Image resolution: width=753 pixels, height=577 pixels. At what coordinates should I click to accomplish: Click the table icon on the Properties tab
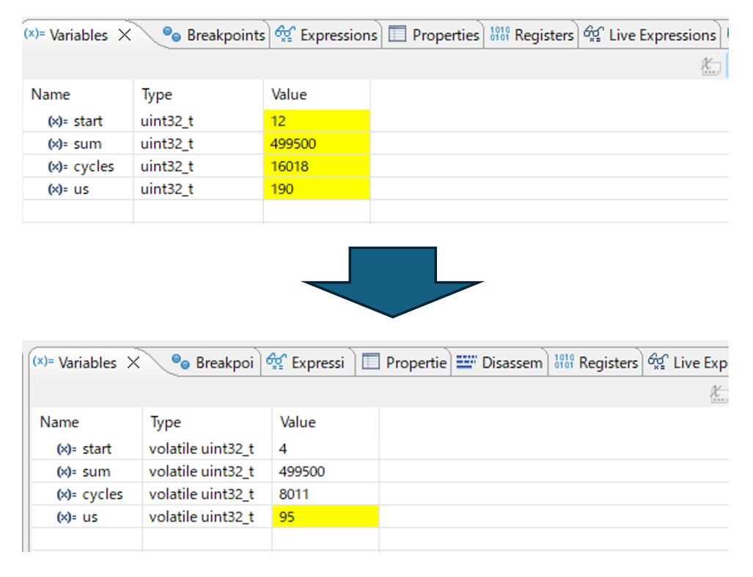[397, 34]
